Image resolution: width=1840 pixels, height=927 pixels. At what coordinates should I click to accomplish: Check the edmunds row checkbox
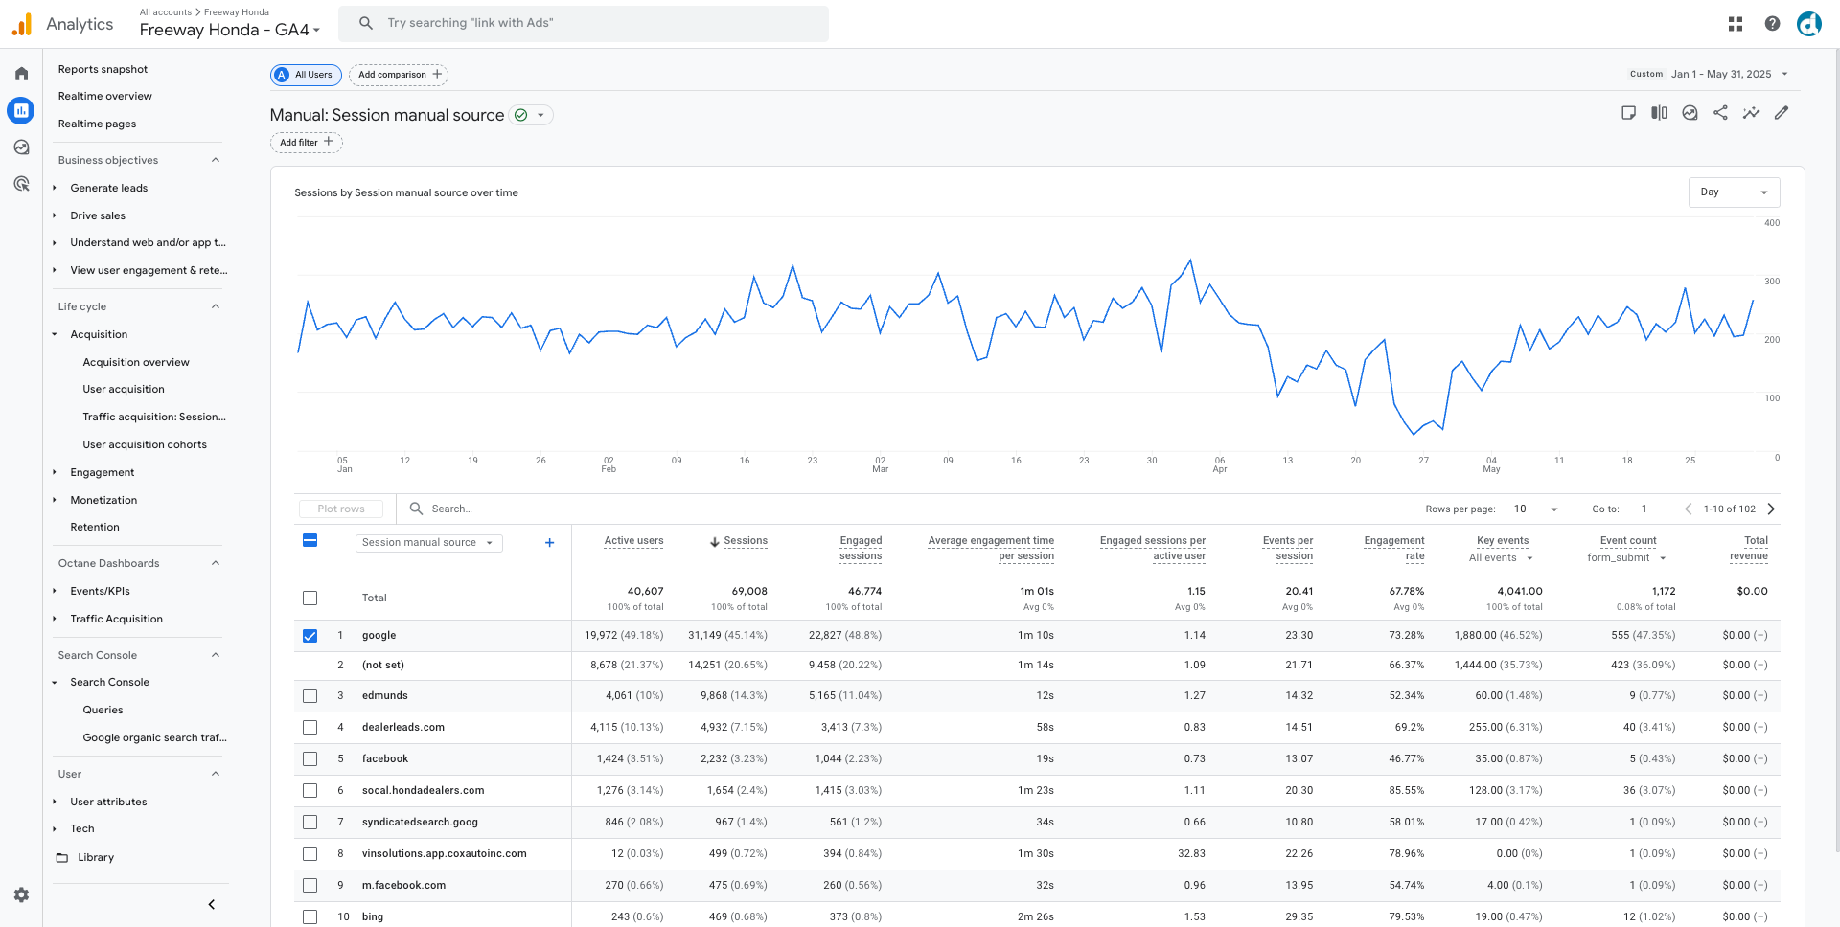click(310, 696)
